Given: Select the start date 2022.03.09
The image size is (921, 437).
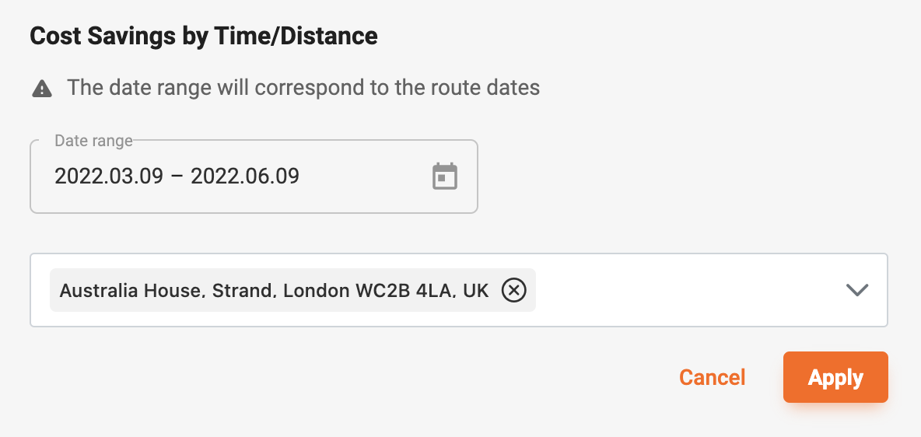Looking at the screenshot, I should click(109, 177).
